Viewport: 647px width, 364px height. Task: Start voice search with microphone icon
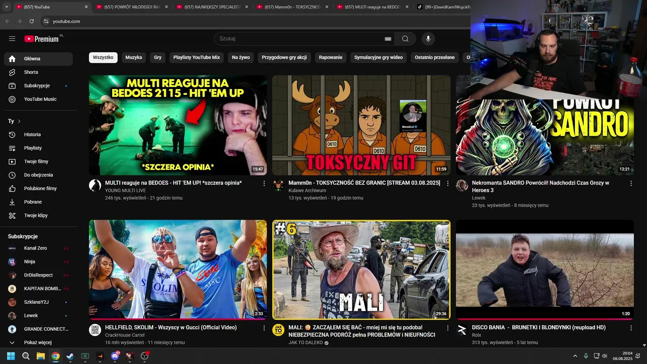click(428, 39)
